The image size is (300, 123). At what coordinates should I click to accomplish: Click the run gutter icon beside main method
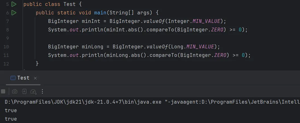coord(14,13)
